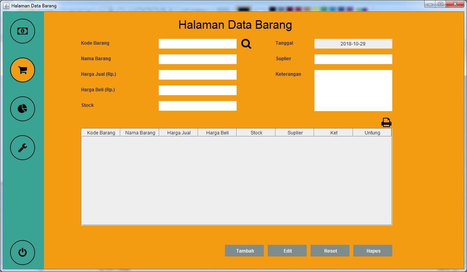Viewport: 467px width, 272px height.
Task: Open the cash/money sidebar icon
Action: pos(22,31)
